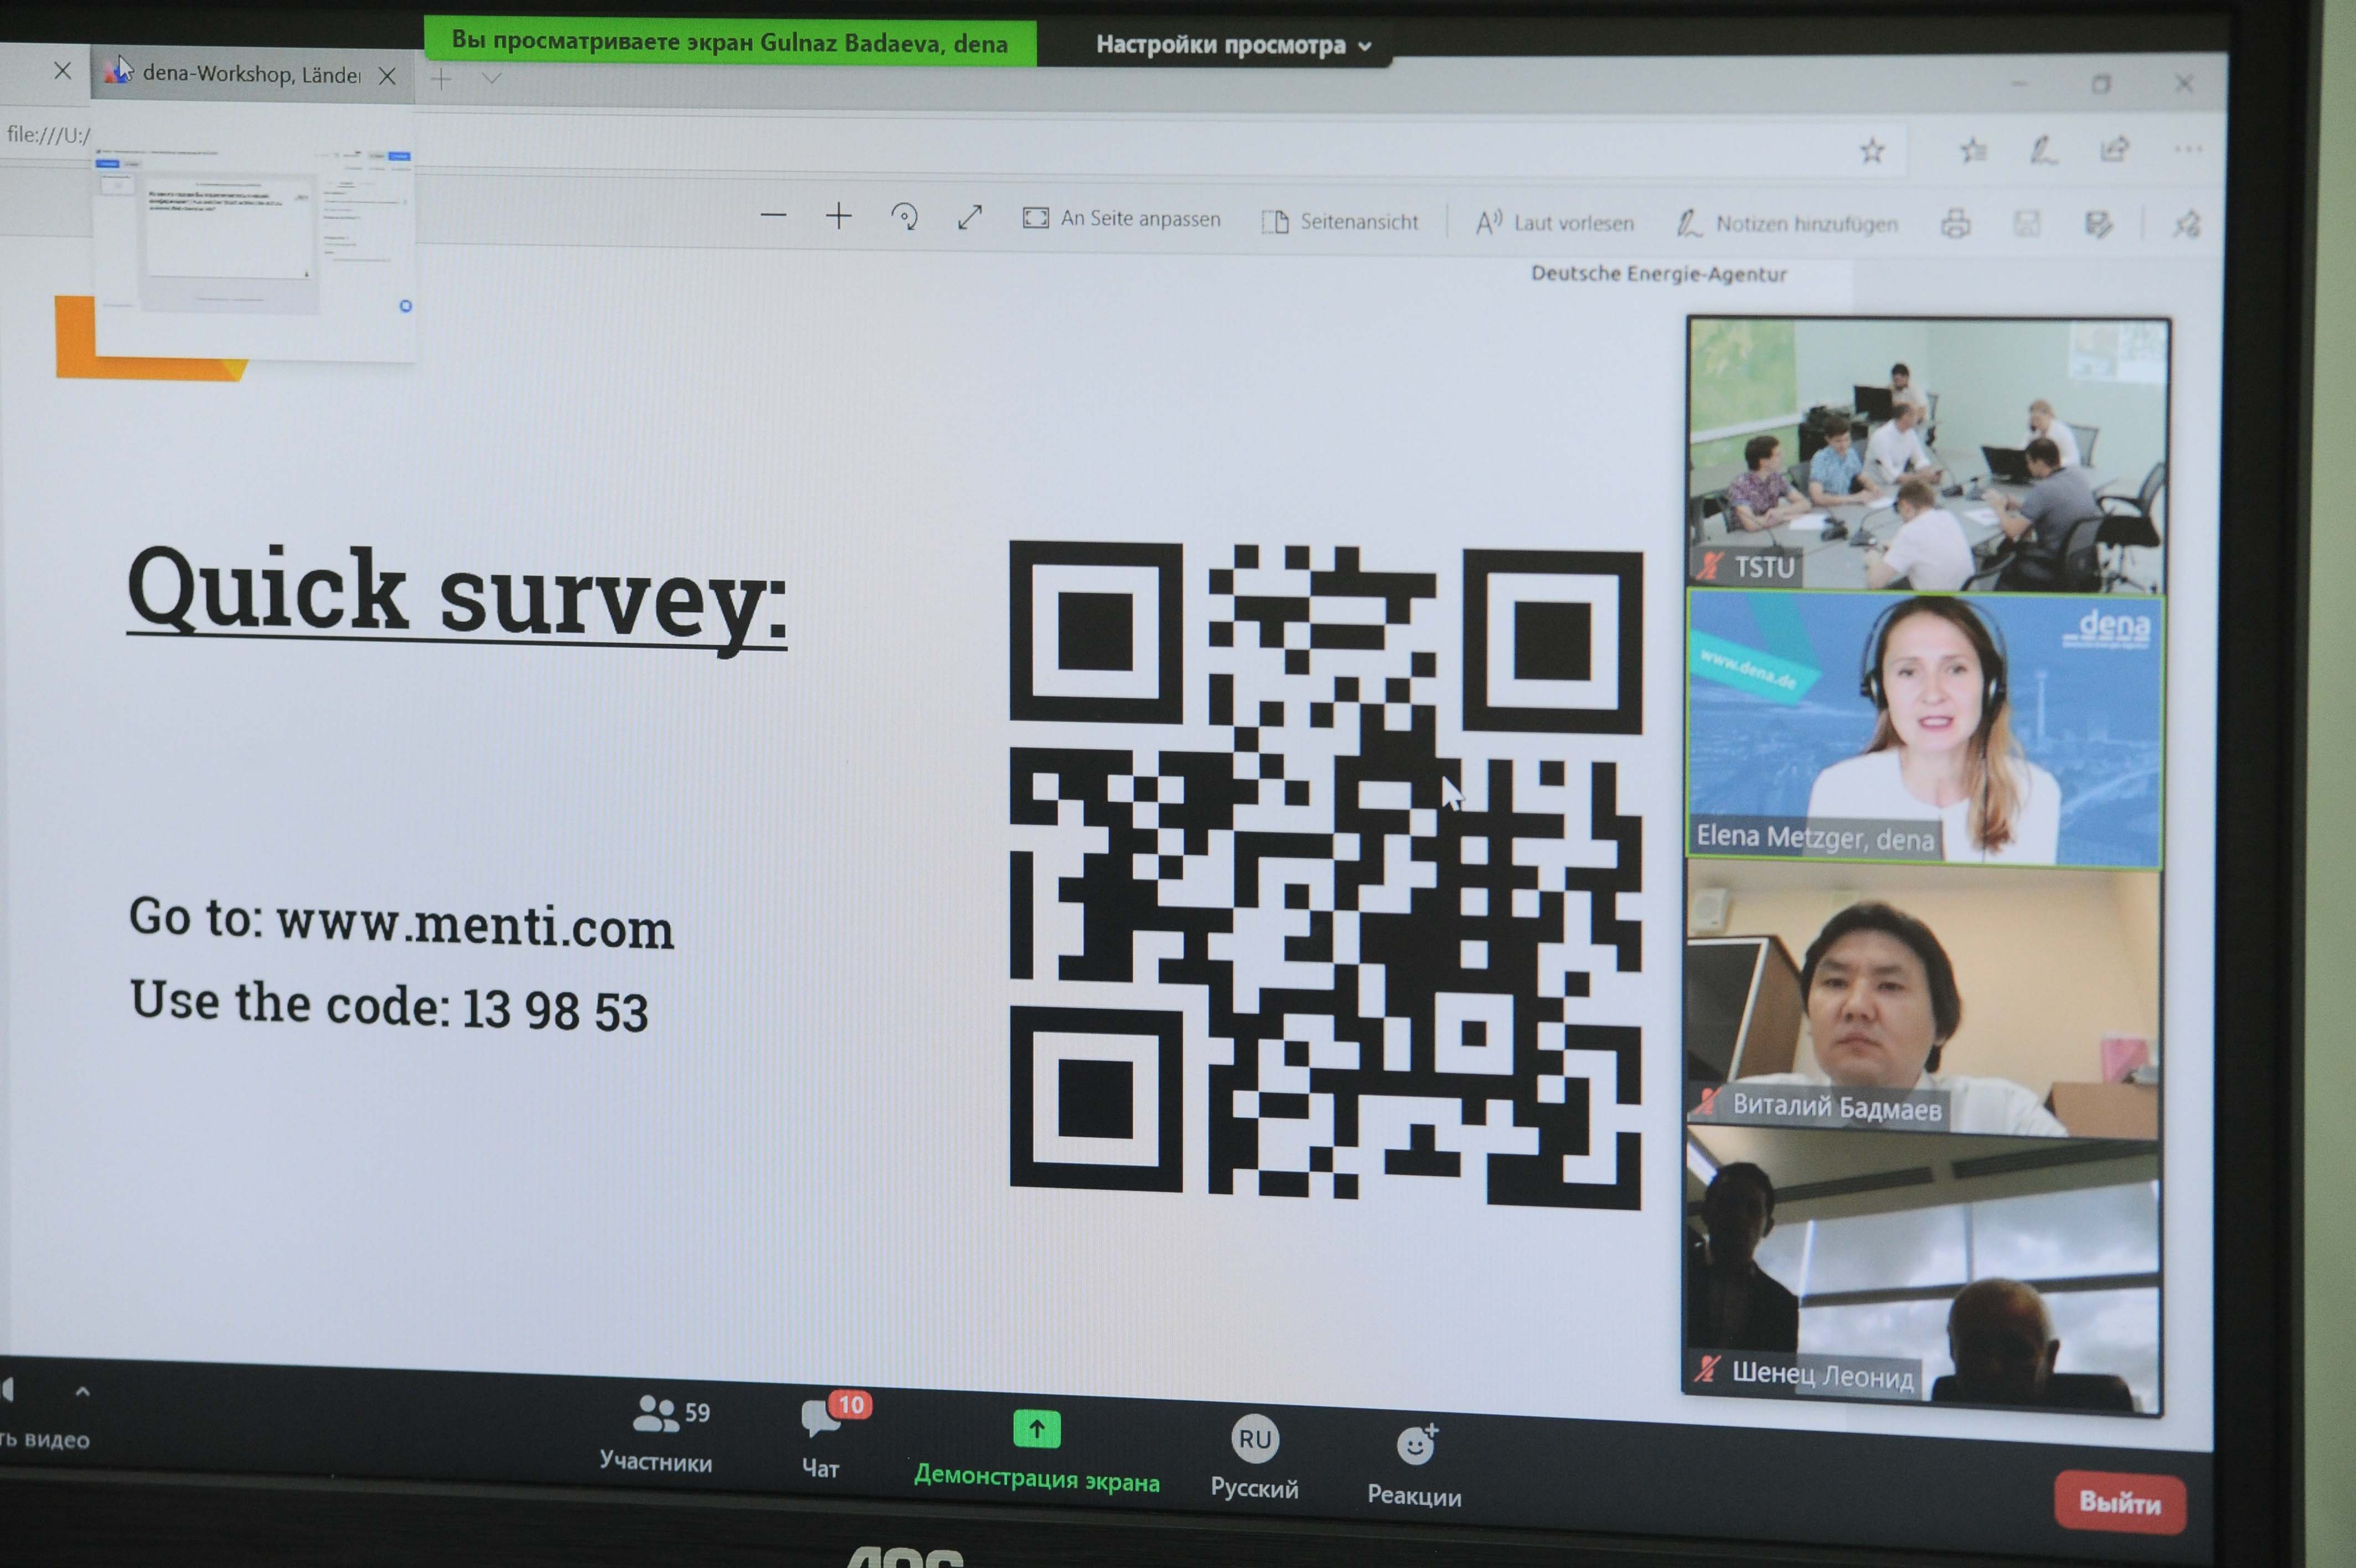Rotate the PDF page icon

tap(905, 217)
